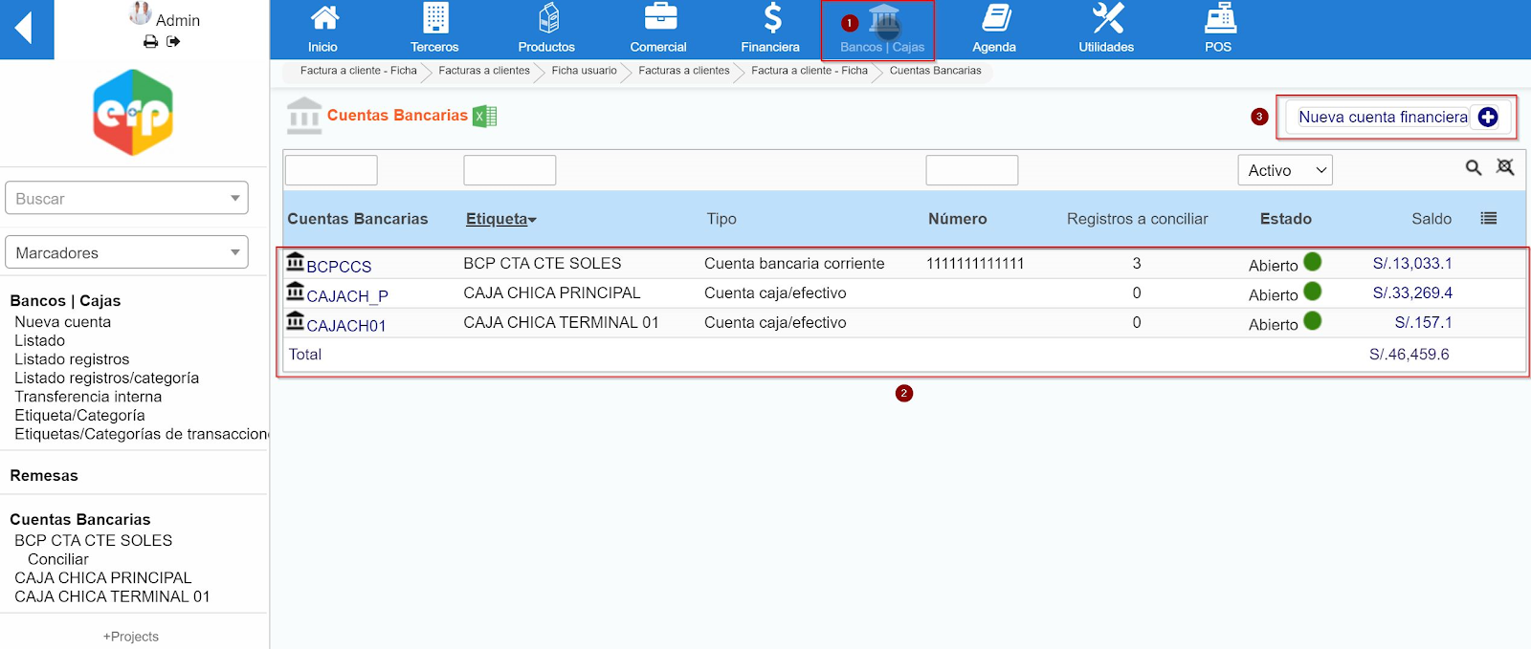This screenshot has height=649, width=1531.
Task: Sort by Número column header
Action: [958, 219]
